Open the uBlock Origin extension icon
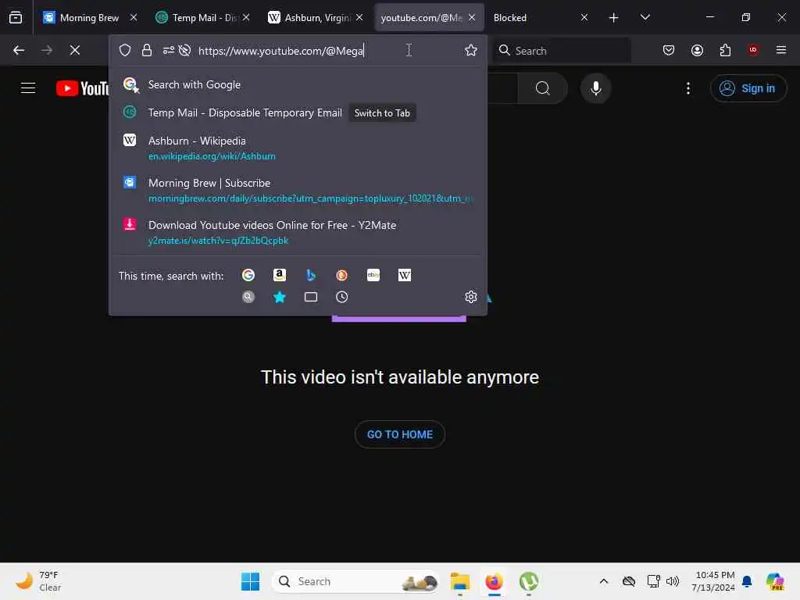This screenshot has height=600, width=800. 752,50
